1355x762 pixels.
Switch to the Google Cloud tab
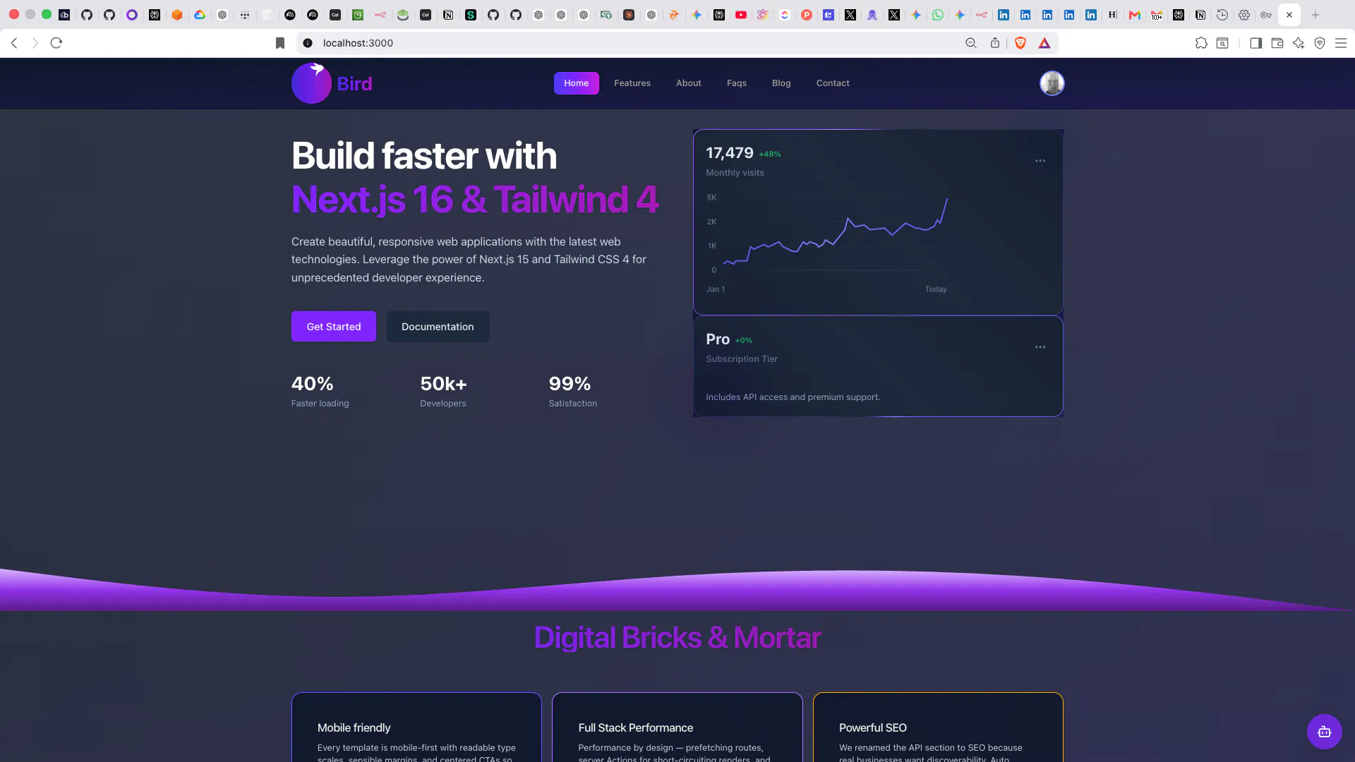tap(200, 15)
